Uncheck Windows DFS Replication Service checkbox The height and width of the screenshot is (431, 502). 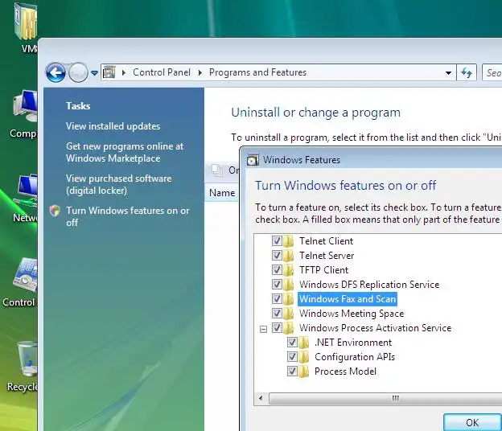point(277,285)
